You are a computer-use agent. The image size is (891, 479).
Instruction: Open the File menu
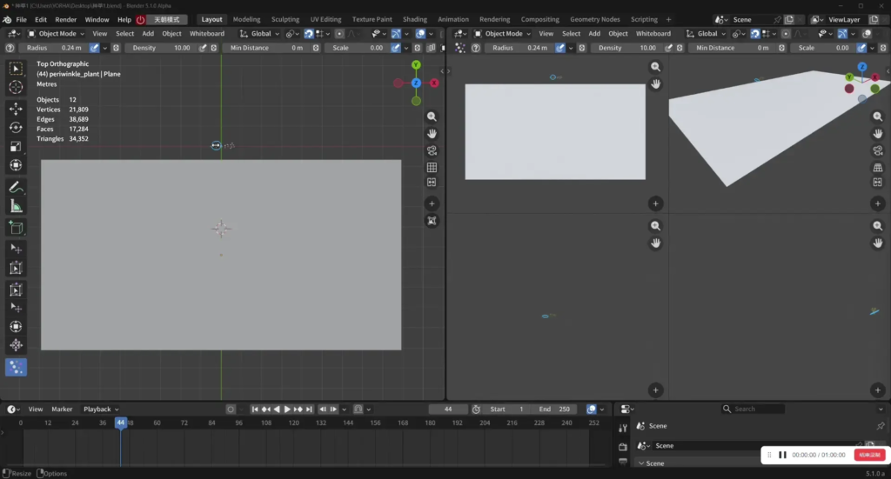click(21, 19)
